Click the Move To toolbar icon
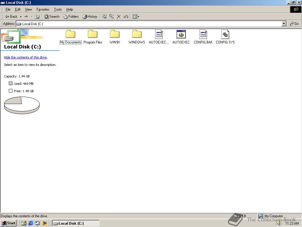 coord(105,17)
